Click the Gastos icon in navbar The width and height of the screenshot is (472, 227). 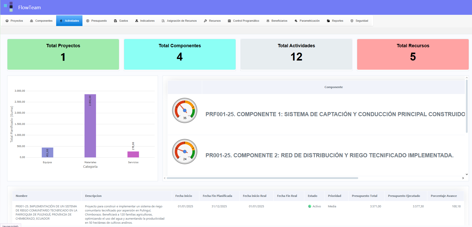[x=116, y=21]
